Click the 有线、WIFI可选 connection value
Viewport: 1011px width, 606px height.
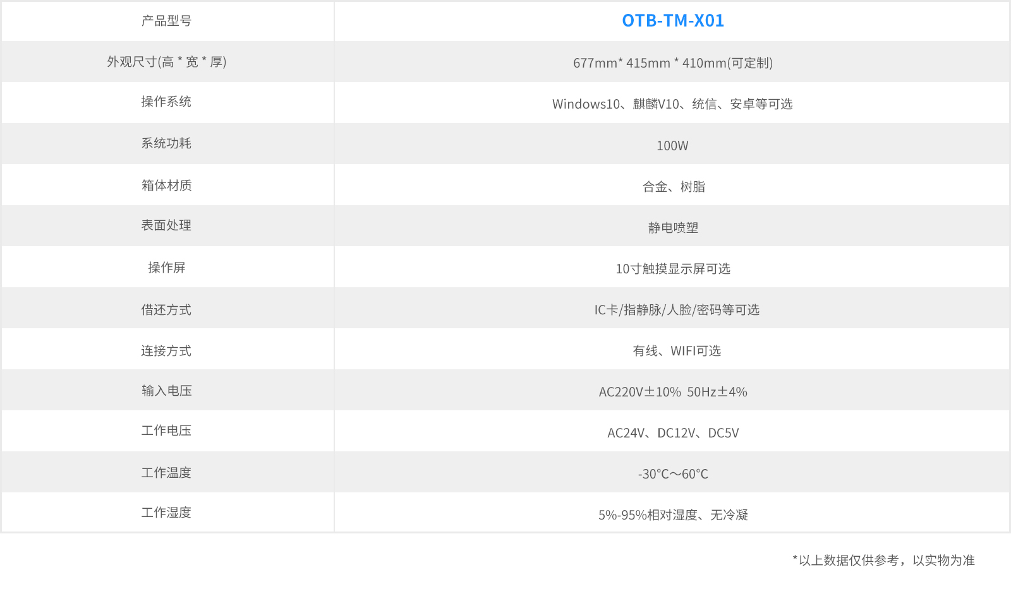coord(676,351)
